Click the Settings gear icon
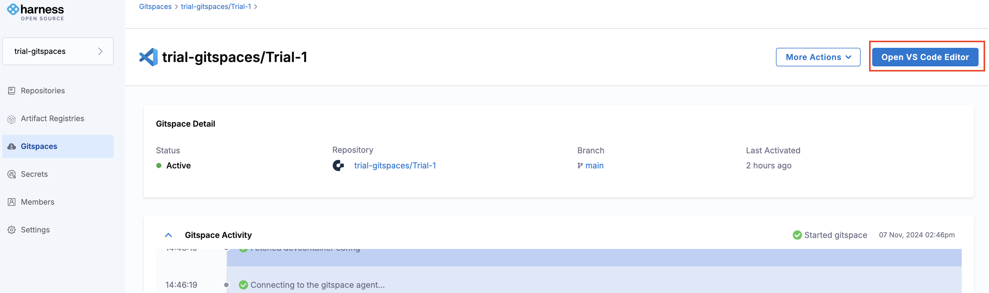Image resolution: width=989 pixels, height=293 pixels. 12,230
